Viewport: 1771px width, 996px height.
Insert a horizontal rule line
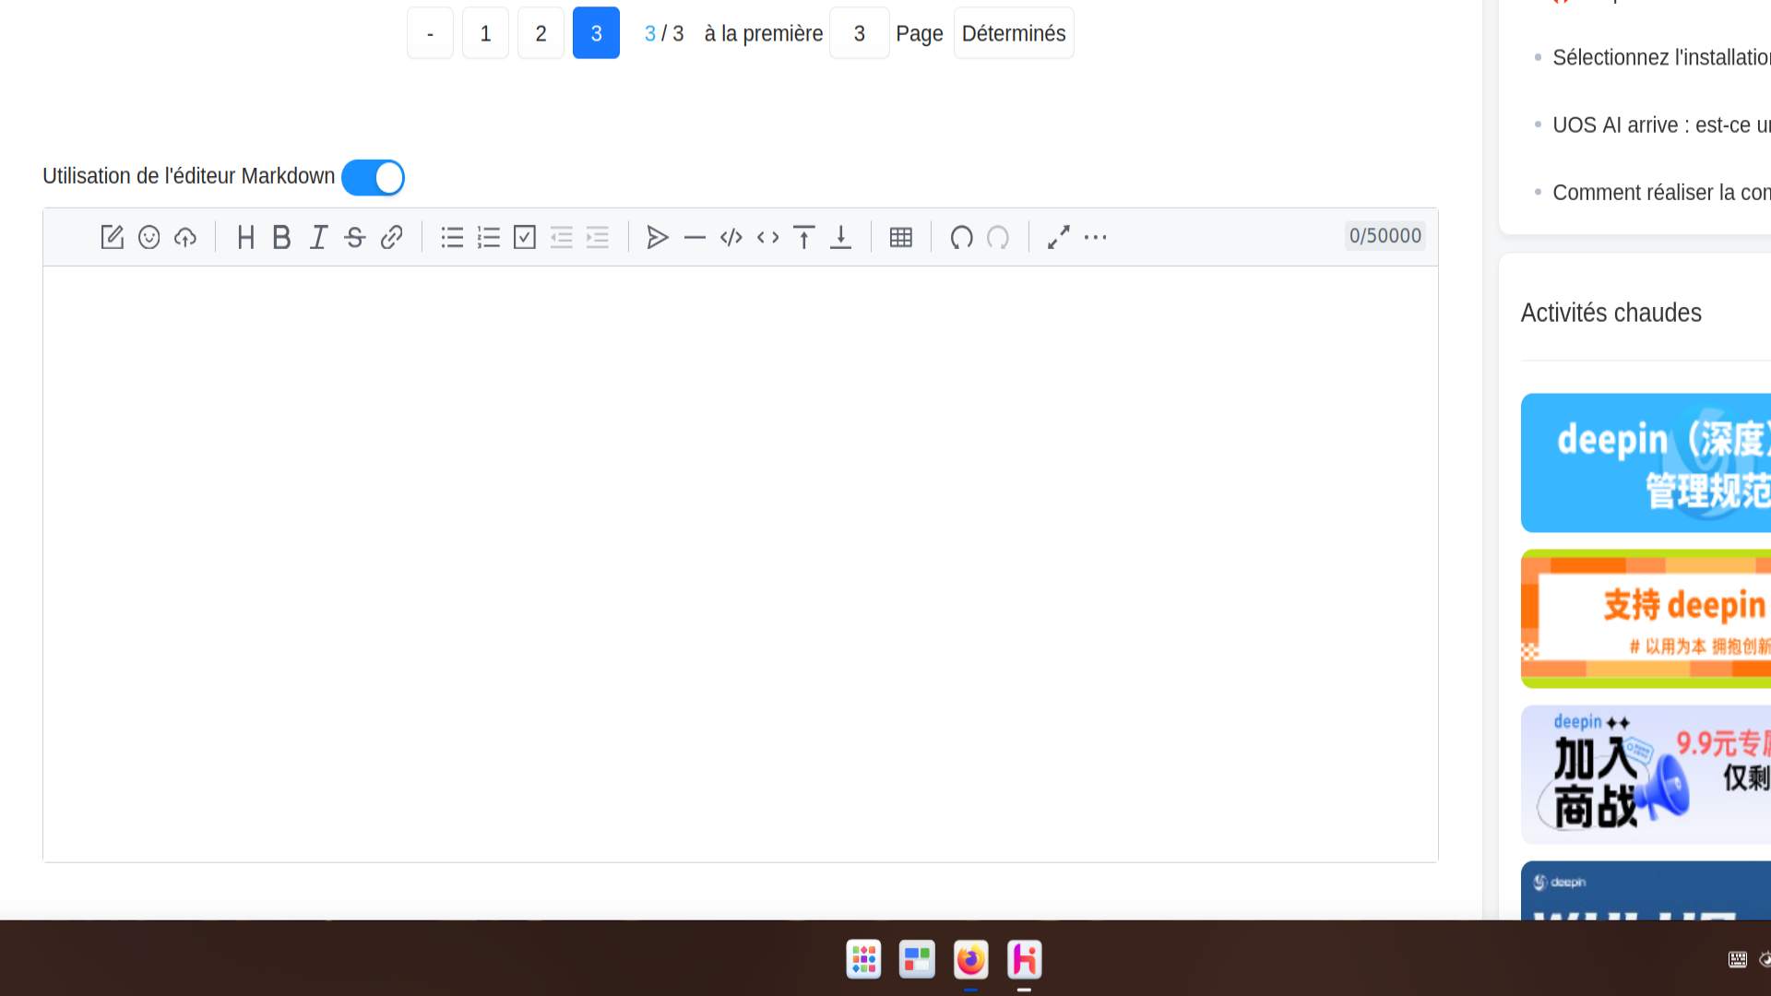(x=695, y=237)
